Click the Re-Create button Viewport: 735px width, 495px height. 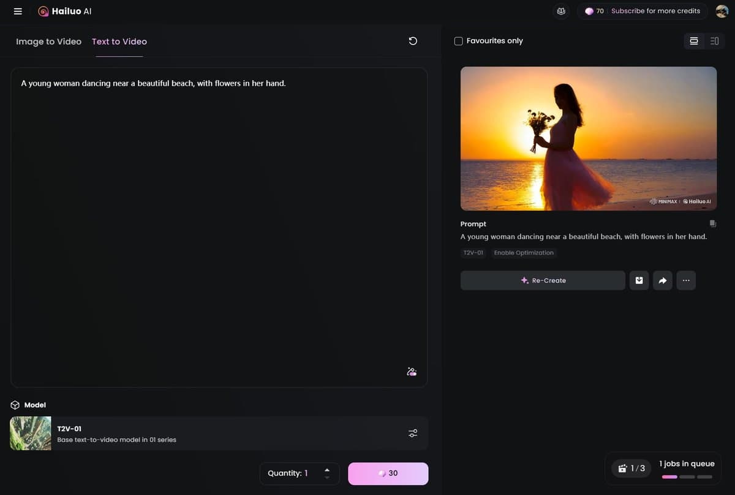tap(542, 280)
